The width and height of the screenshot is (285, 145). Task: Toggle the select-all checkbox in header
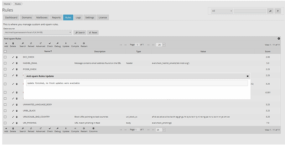point(5,51)
